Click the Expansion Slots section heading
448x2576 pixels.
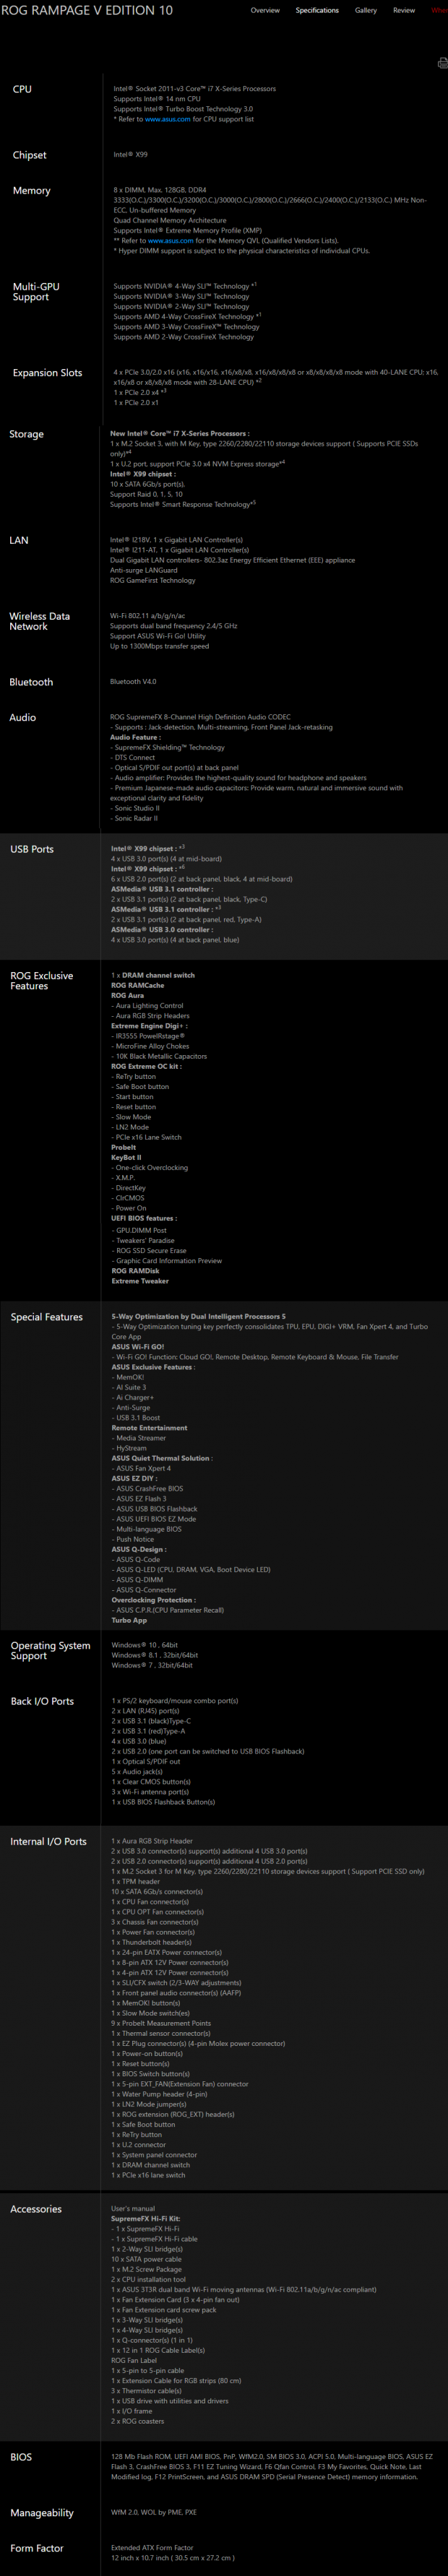coord(47,372)
